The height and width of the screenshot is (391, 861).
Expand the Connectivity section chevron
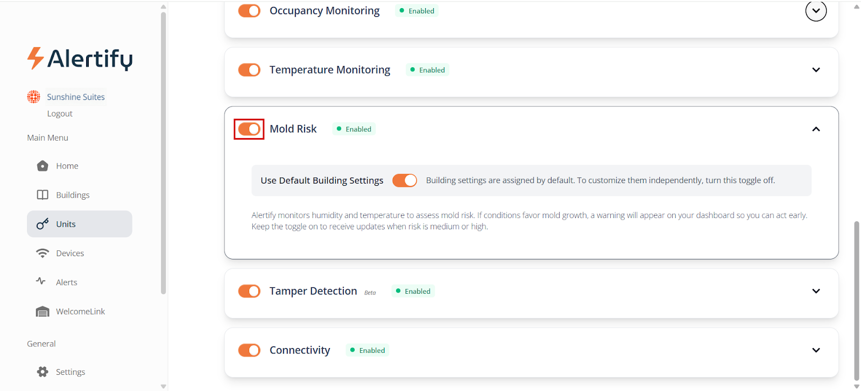(816, 350)
